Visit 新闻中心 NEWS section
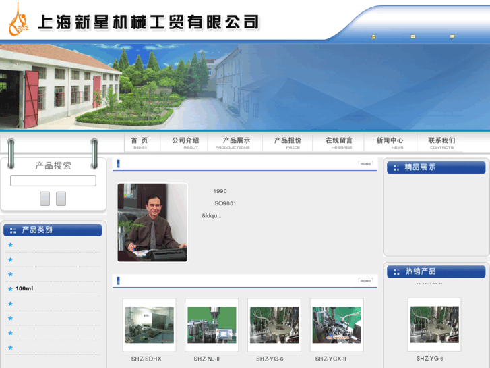Image resolution: width=490 pixels, height=368 pixels. 390,143
